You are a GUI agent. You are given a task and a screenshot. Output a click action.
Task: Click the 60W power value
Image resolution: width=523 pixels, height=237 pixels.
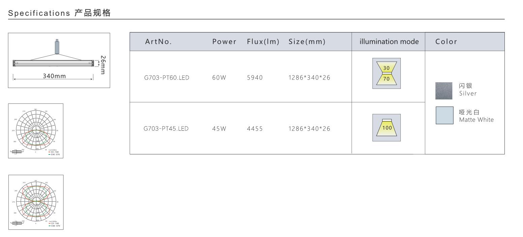[x=219, y=78]
